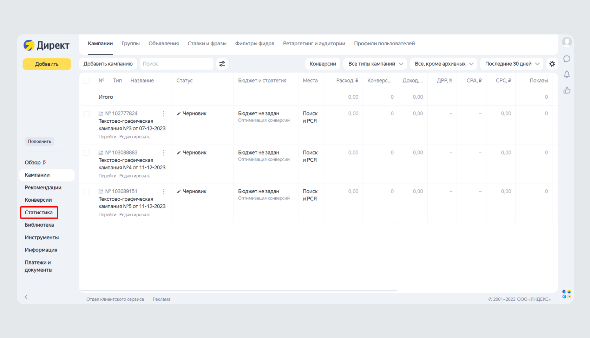
Task: Click the Статус column header
Action: 185,80
